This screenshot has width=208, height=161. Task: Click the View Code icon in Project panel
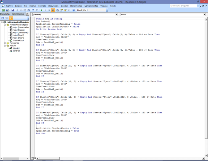(2, 18)
